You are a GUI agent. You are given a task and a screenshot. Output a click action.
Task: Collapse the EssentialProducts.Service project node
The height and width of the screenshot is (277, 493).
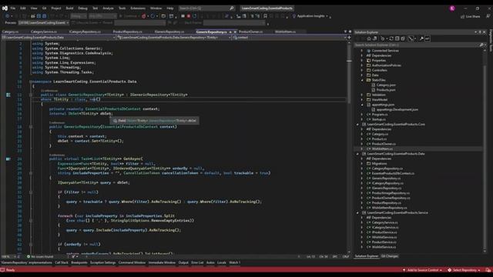(x=357, y=212)
